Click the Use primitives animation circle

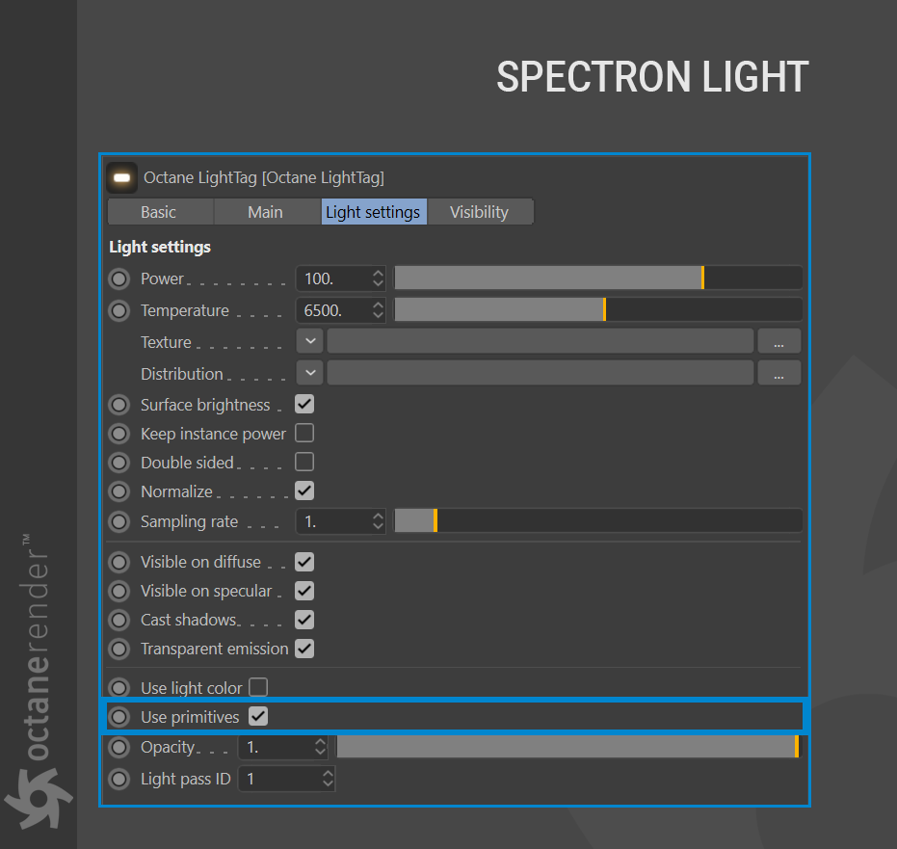click(119, 717)
